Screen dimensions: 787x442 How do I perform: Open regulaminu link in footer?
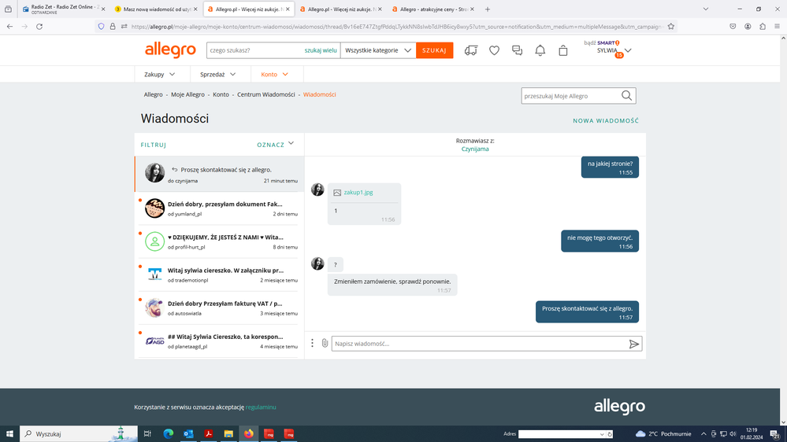pyautogui.click(x=261, y=407)
